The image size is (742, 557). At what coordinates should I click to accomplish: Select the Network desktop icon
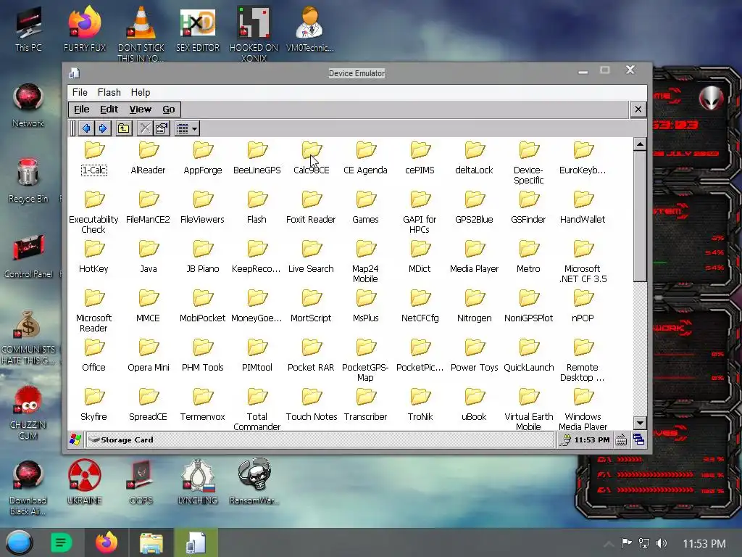pos(28,105)
